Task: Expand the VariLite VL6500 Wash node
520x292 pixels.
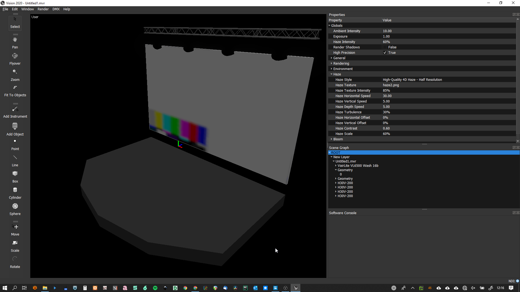Action: click(336, 166)
